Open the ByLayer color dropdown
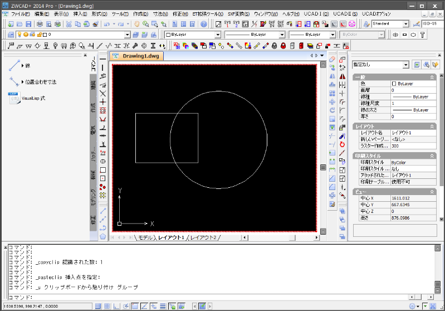Viewport: 445px width, 311px height. [x=218, y=35]
